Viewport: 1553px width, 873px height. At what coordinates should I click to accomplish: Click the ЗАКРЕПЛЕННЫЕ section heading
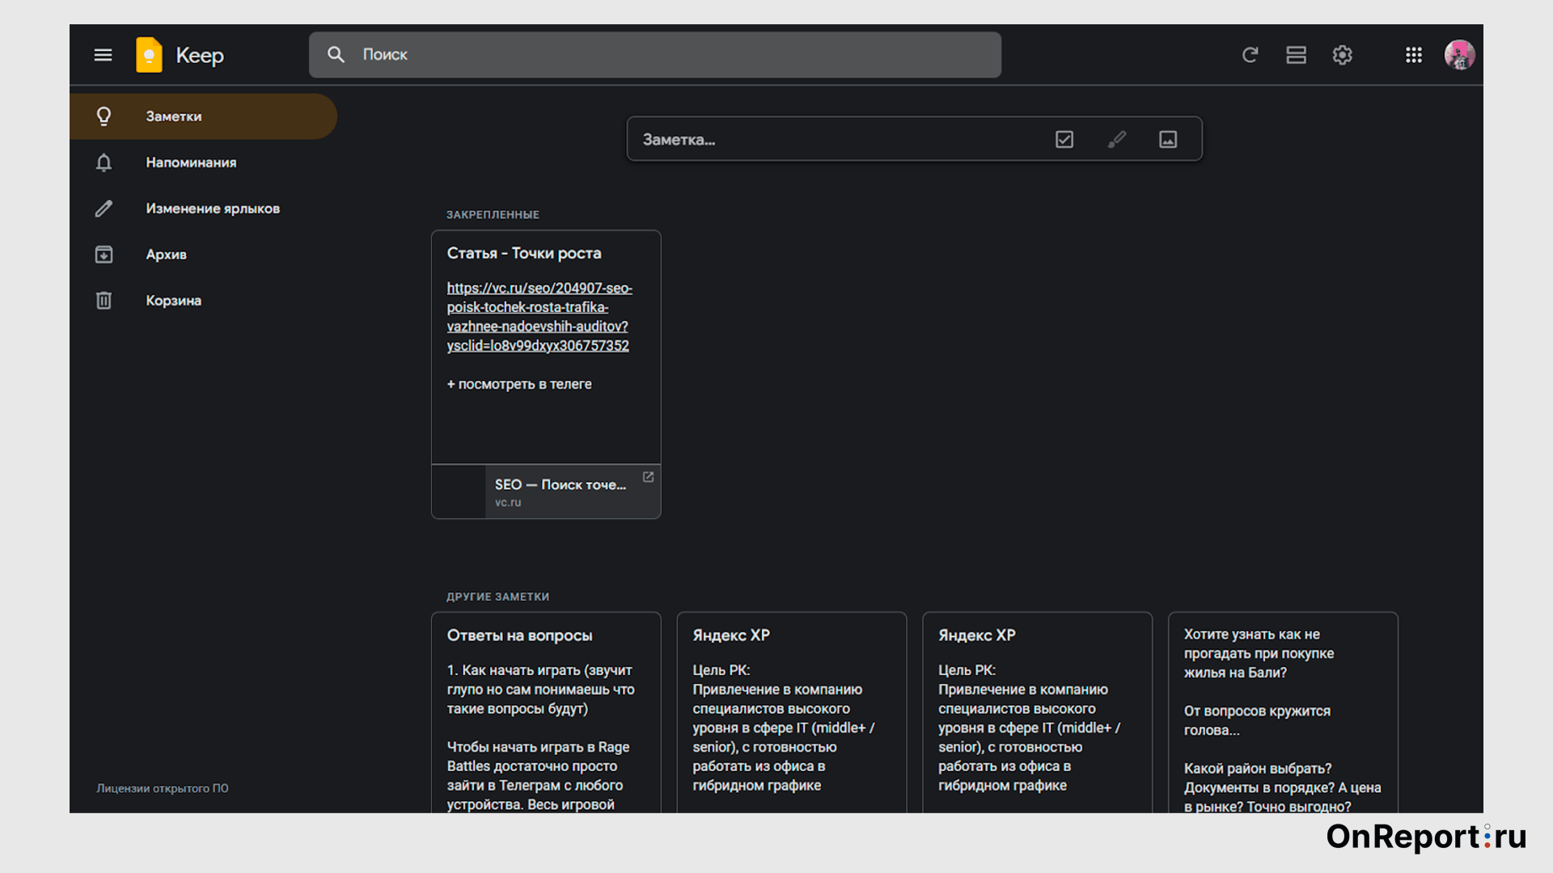coord(493,214)
